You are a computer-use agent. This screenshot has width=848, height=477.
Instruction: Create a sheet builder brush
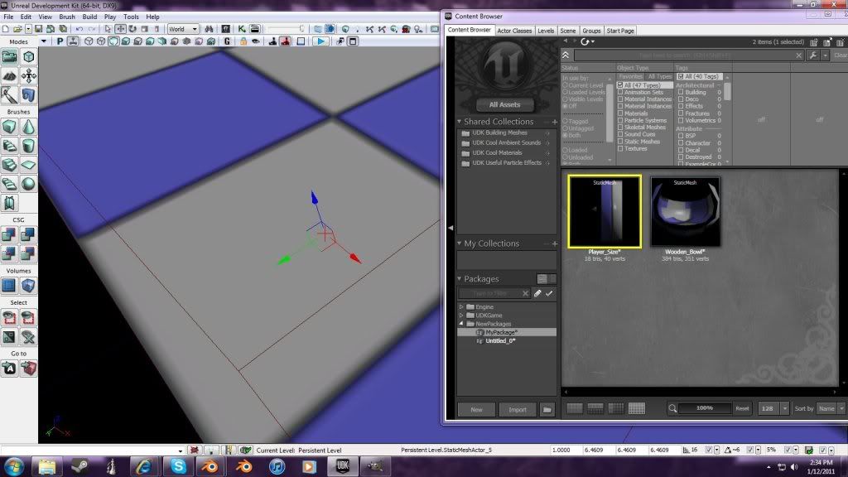[x=28, y=165]
